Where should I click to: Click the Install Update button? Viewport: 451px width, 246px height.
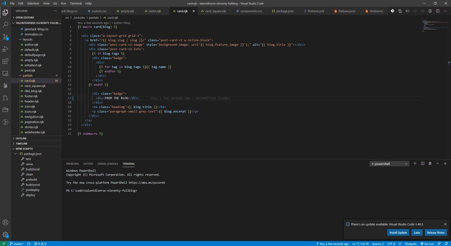point(398,232)
